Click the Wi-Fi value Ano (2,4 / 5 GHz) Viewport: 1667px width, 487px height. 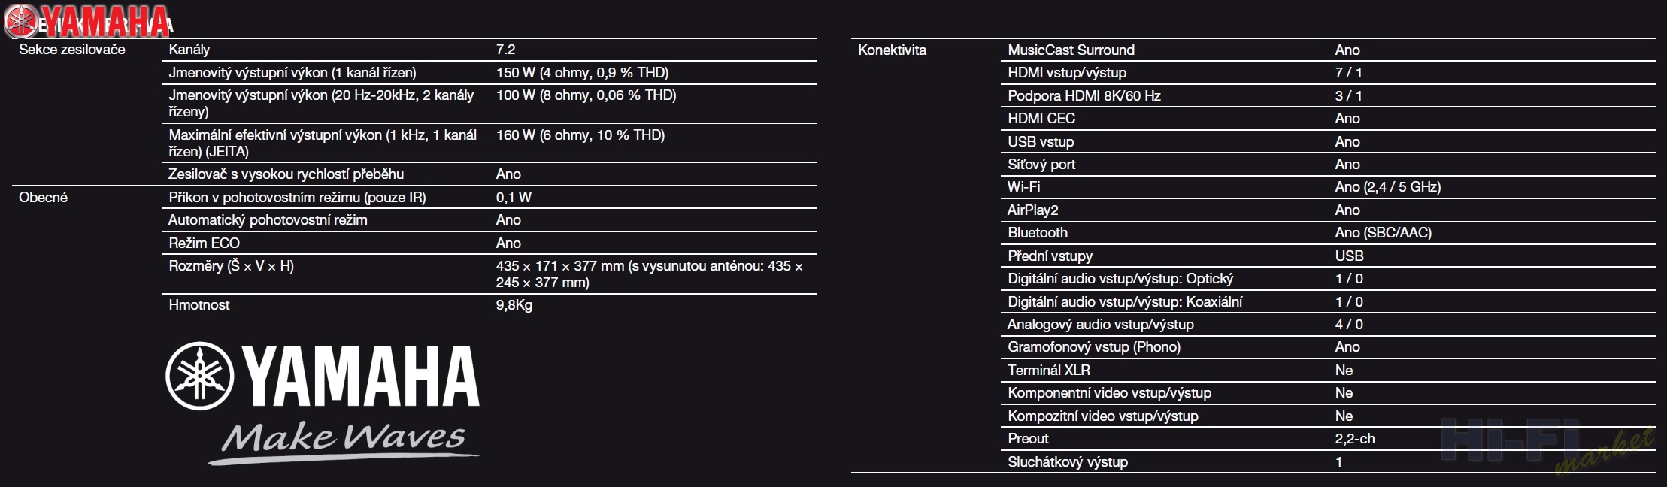pyautogui.click(x=1388, y=187)
